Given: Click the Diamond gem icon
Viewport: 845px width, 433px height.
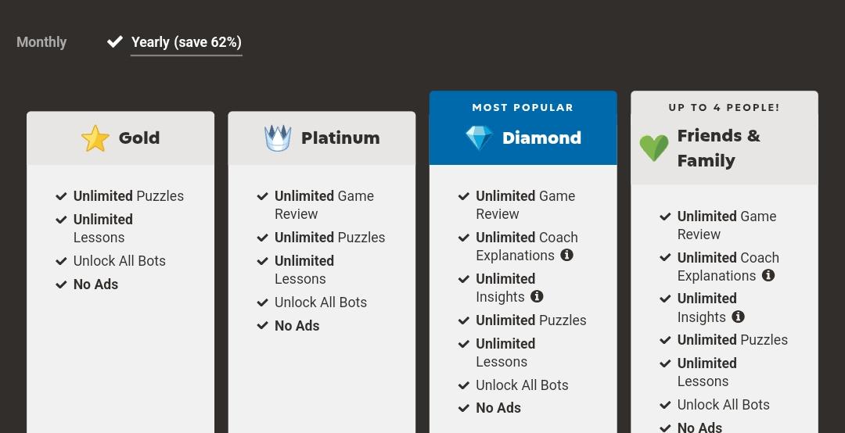Looking at the screenshot, I should point(479,138).
